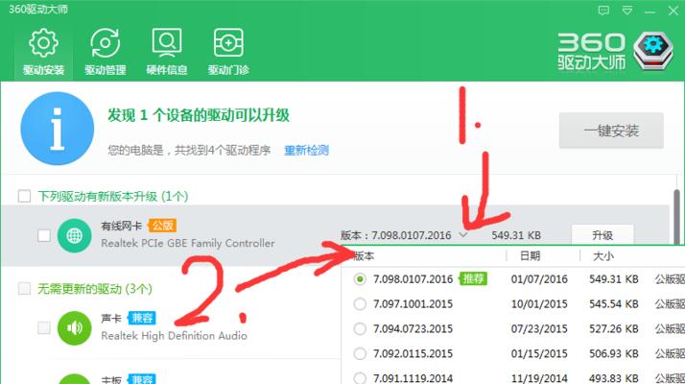685x384 pixels.
Task: Click the size 545.54 KB
Action: tap(614, 304)
